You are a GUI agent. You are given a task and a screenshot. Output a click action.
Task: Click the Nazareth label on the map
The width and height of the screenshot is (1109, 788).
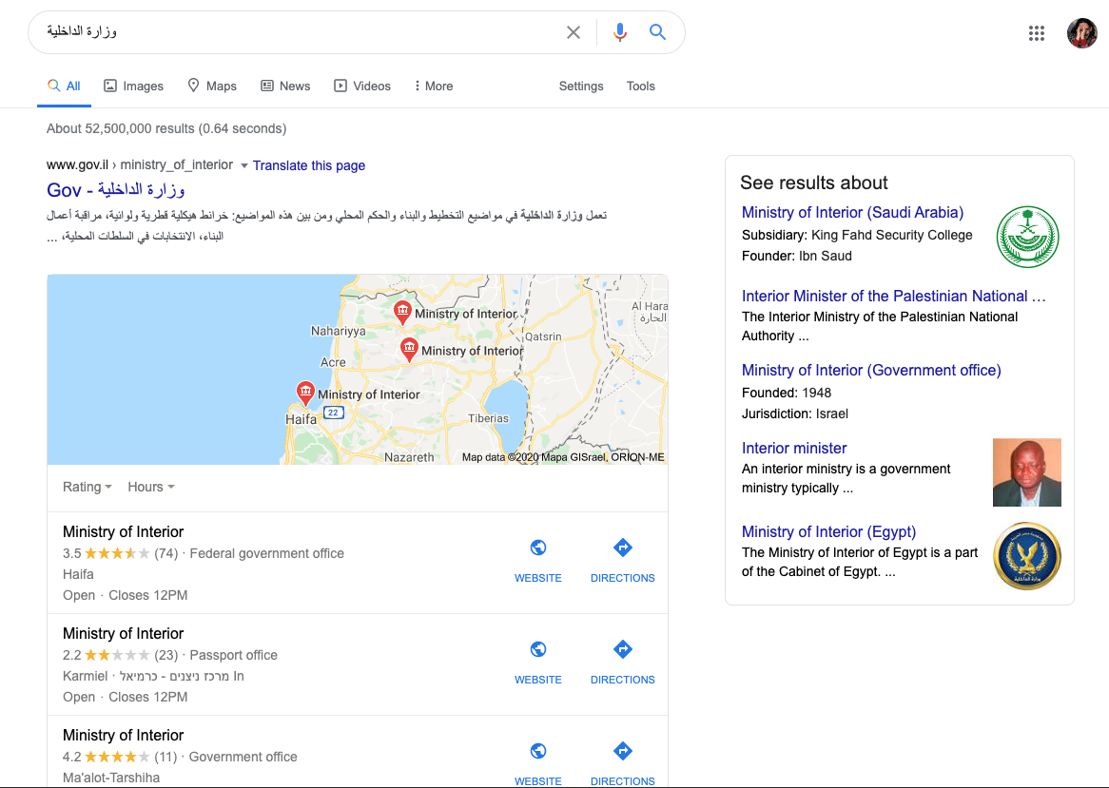coord(409,457)
